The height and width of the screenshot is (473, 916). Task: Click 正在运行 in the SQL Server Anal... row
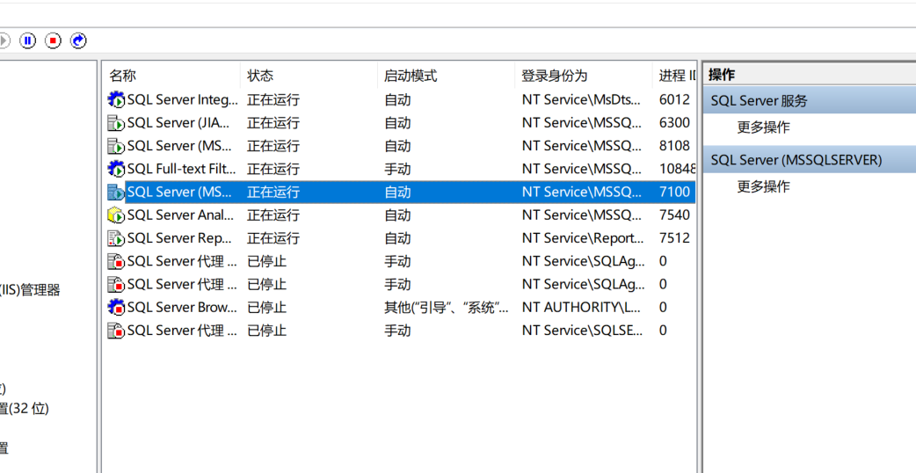(273, 215)
